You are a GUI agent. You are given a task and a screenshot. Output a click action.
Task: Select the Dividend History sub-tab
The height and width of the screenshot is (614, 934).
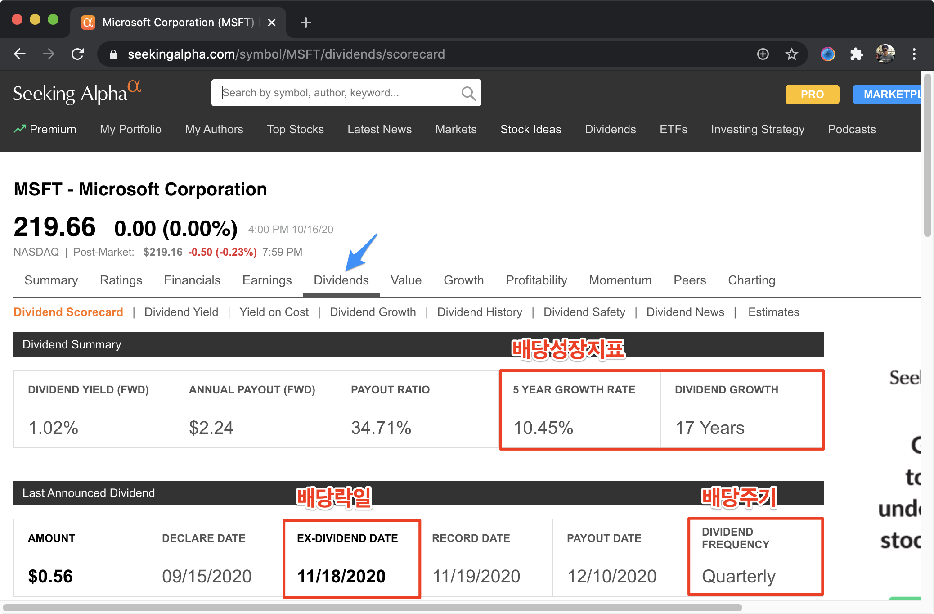click(x=480, y=312)
